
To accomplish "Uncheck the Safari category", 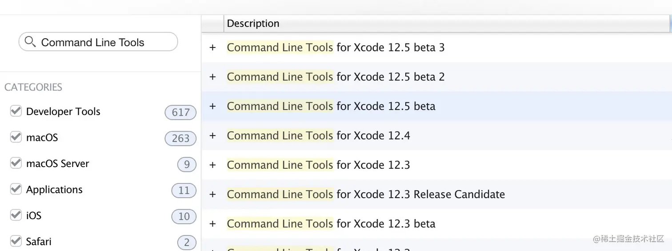I will 16,241.
